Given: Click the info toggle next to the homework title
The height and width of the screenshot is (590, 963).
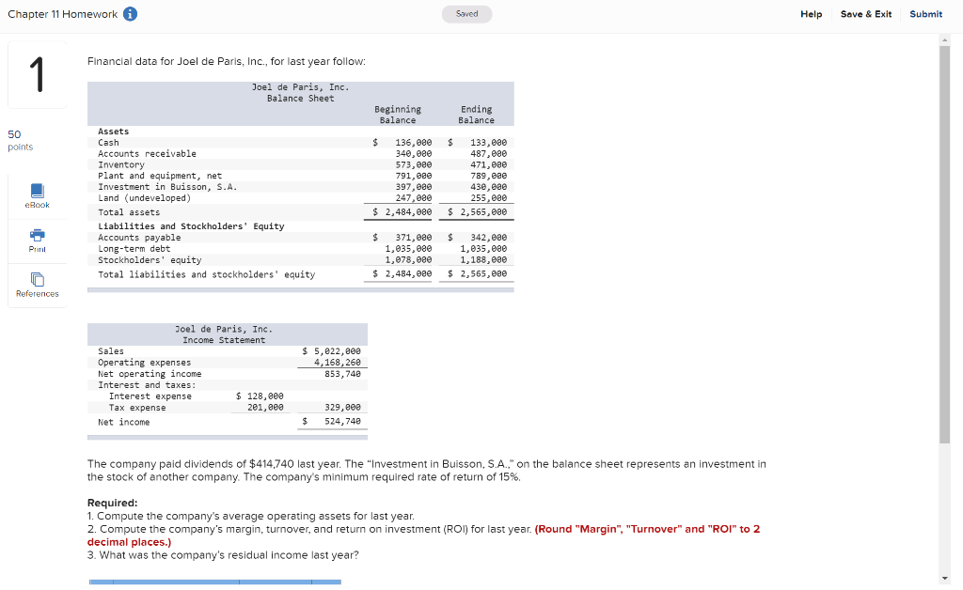Looking at the screenshot, I should [130, 14].
